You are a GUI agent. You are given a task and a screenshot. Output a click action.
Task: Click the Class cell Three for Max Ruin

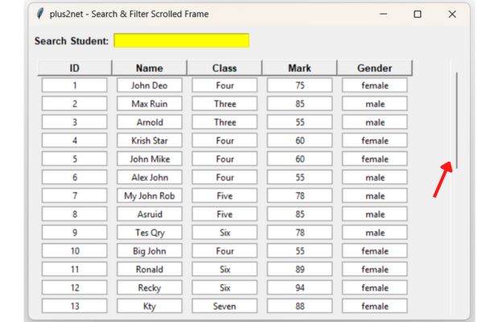point(225,104)
